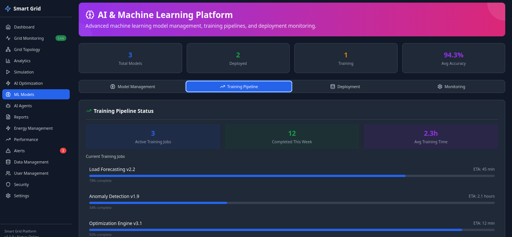Click the 'ETA: 45 min' text
Screen dimensions: 512x237
(484, 169)
